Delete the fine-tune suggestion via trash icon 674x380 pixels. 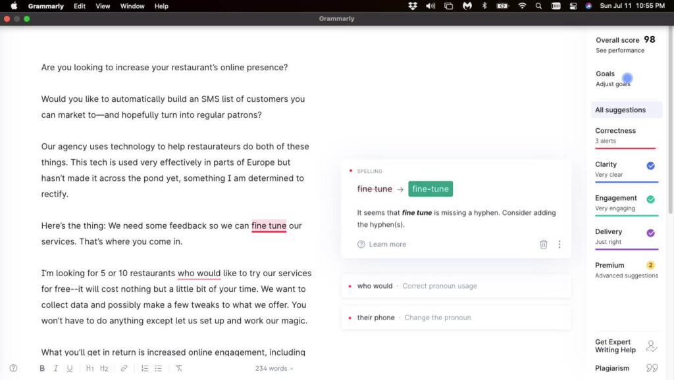tap(543, 244)
